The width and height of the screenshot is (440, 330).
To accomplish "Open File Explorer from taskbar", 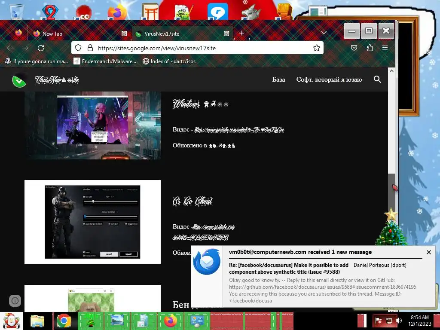I will pos(37,321).
